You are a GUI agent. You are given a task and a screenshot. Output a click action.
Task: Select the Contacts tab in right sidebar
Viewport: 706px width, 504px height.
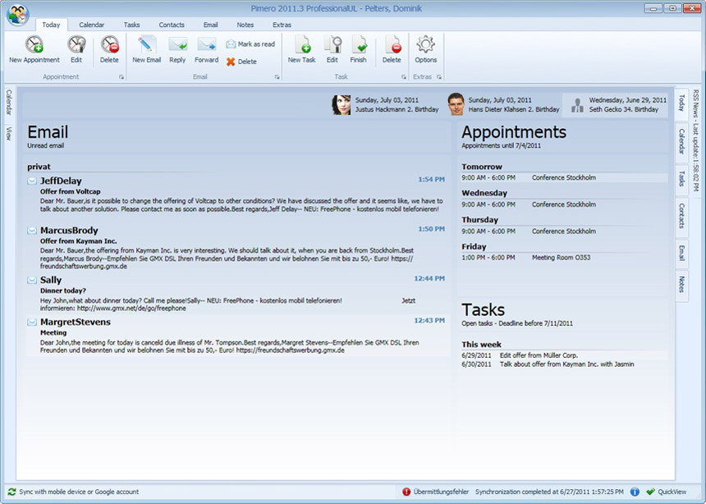[681, 216]
